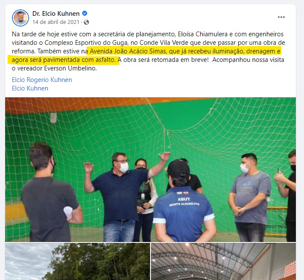The image size is (304, 280).
Task: Click the name Everson Umbelino in post text
Action: pos(70,68)
